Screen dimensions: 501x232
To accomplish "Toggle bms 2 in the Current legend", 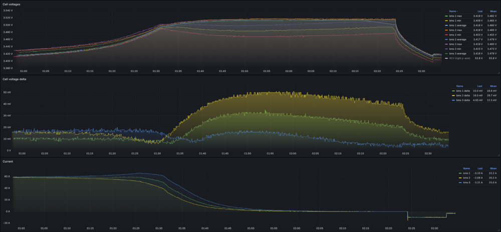I will (x=467, y=178).
